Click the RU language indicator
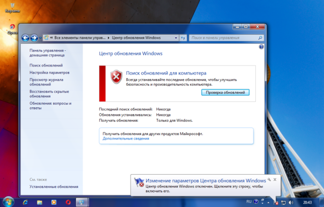 [x=249, y=201]
